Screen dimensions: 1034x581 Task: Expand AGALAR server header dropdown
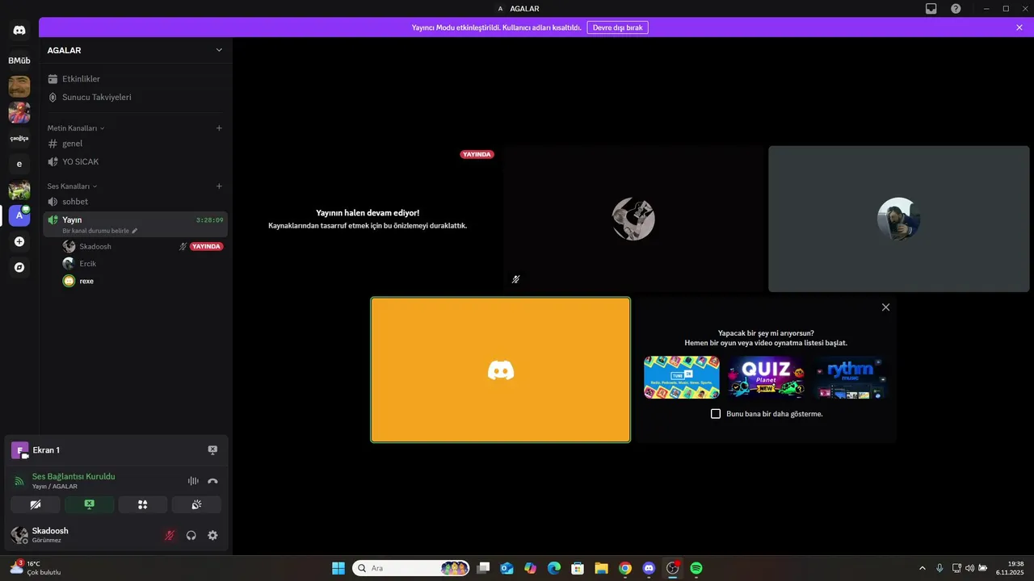[219, 50]
